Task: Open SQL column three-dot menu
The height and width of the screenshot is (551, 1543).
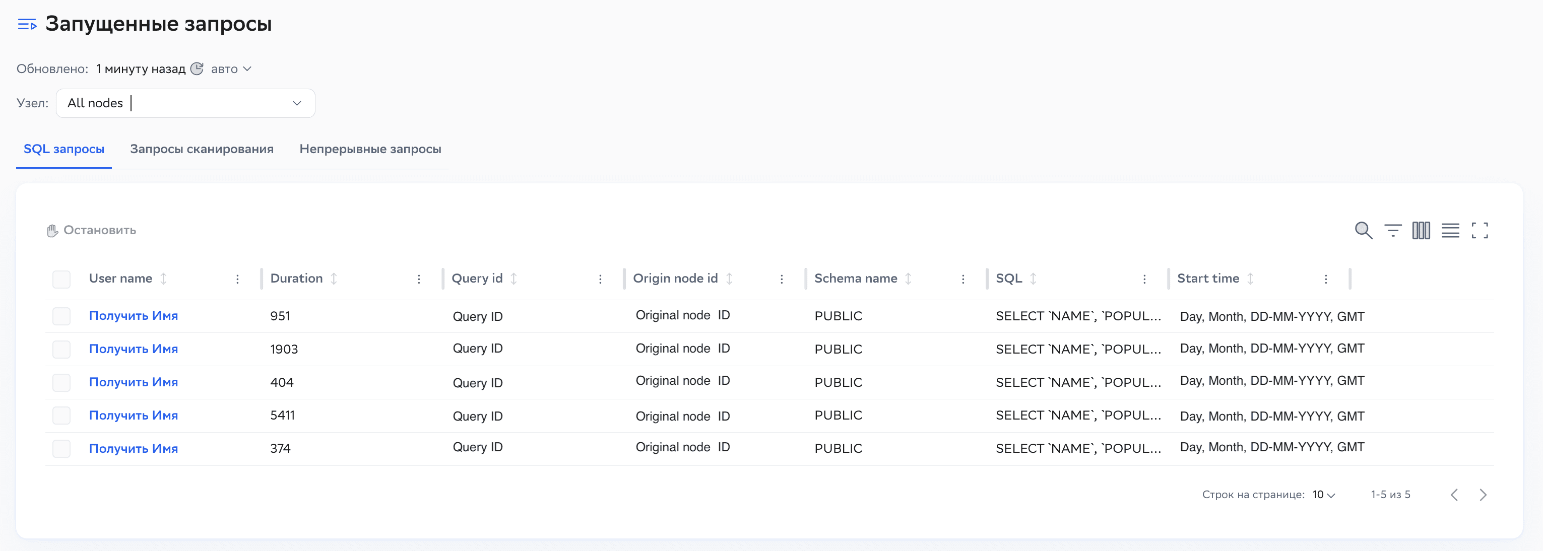Action: [1144, 279]
